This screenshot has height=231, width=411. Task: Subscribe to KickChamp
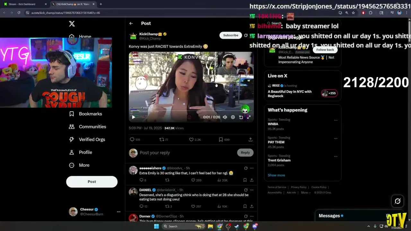click(x=231, y=35)
